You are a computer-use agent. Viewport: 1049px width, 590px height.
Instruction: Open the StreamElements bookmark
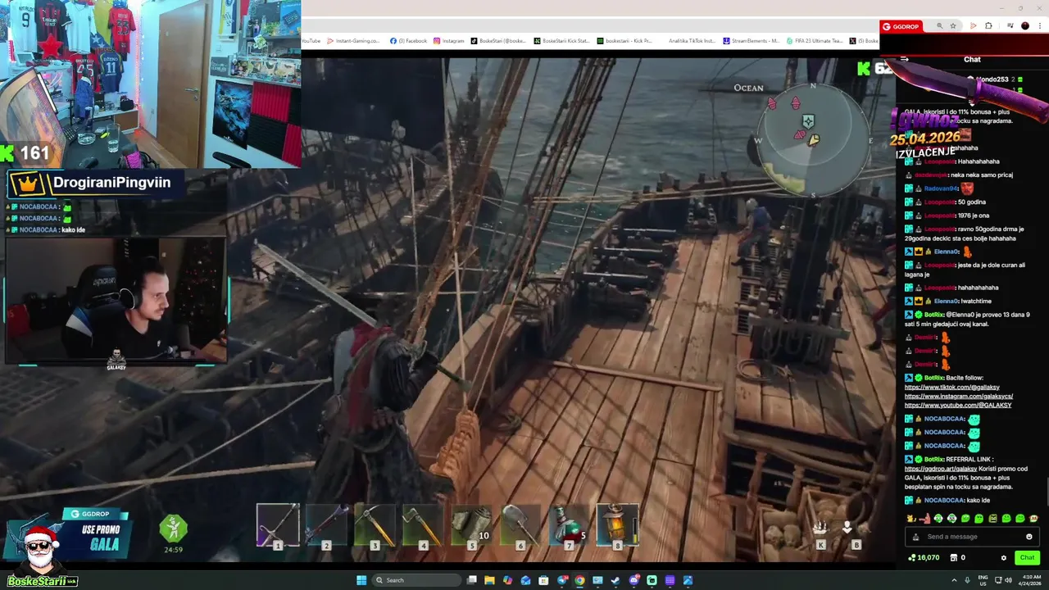[752, 41]
